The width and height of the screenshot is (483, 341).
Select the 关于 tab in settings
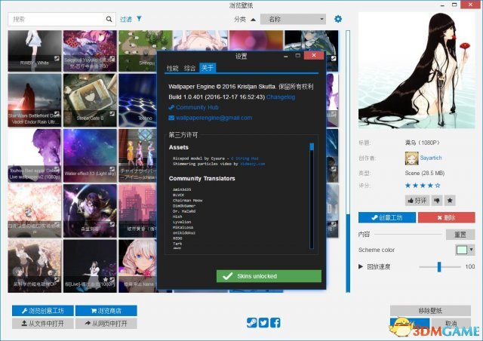(208, 68)
